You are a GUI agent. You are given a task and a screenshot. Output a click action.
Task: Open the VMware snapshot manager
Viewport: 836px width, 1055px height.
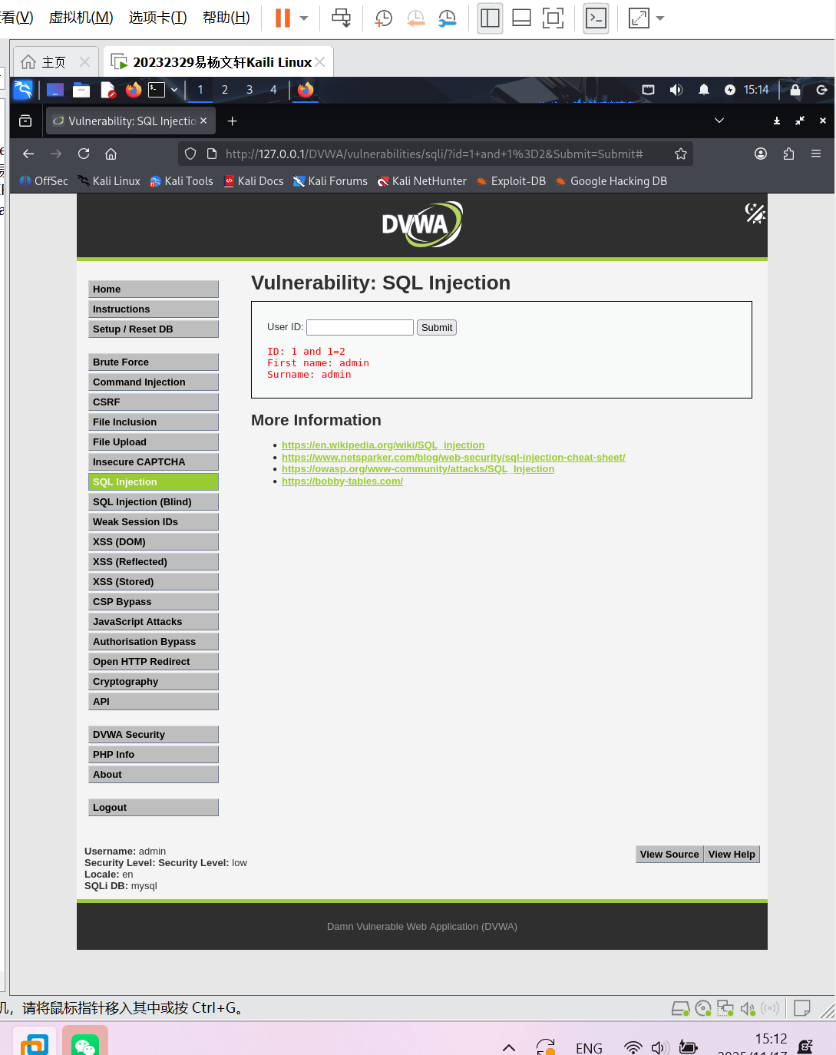(x=448, y=18)
